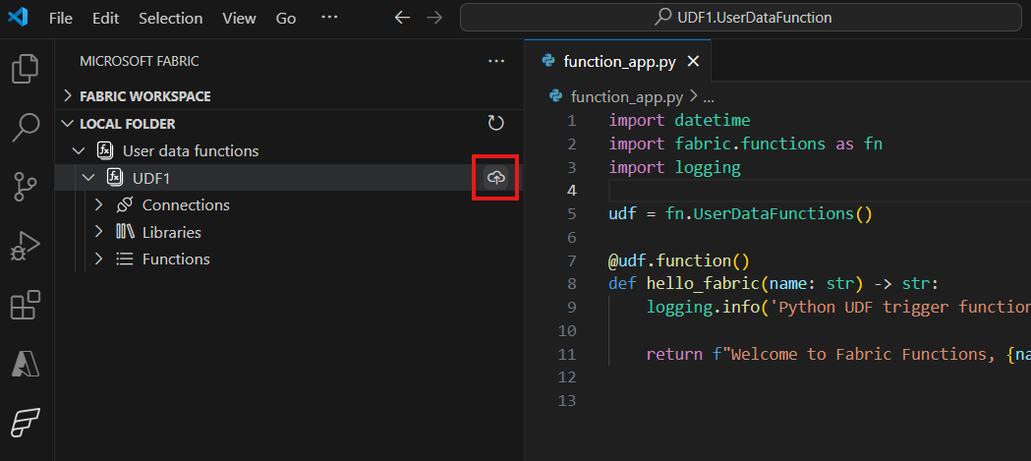The image size is (1031, 461).
Task: Open the Edit menu
Action: coord(105,19)
